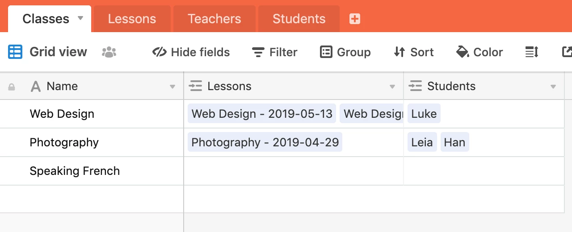Switch to the Teachers tab
This screenshot has height=232, width=572.
214,19
